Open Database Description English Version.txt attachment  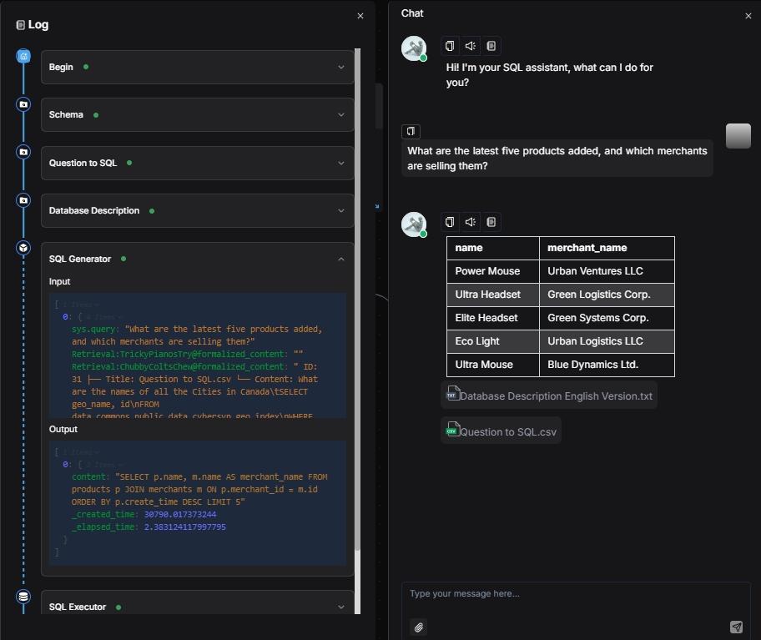coord(549,396)
